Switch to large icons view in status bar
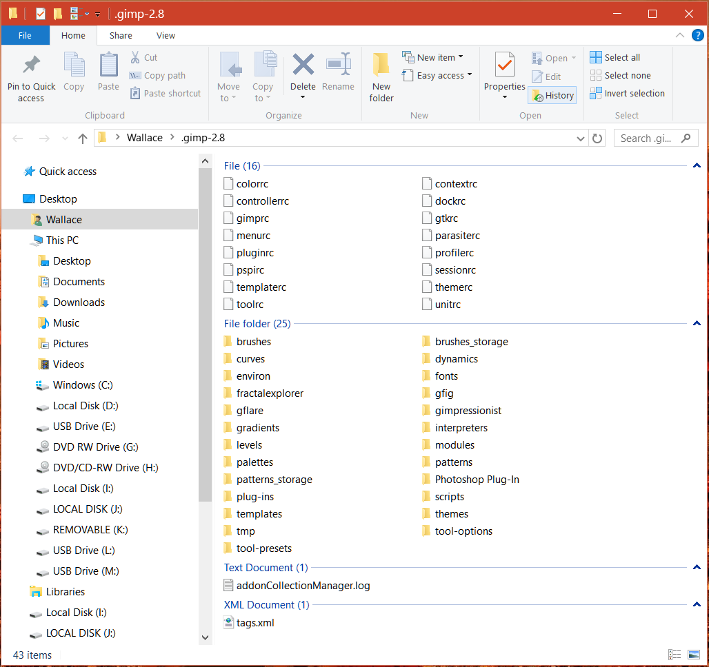Viewport: 709px width, 667px height. click(694, 655)
